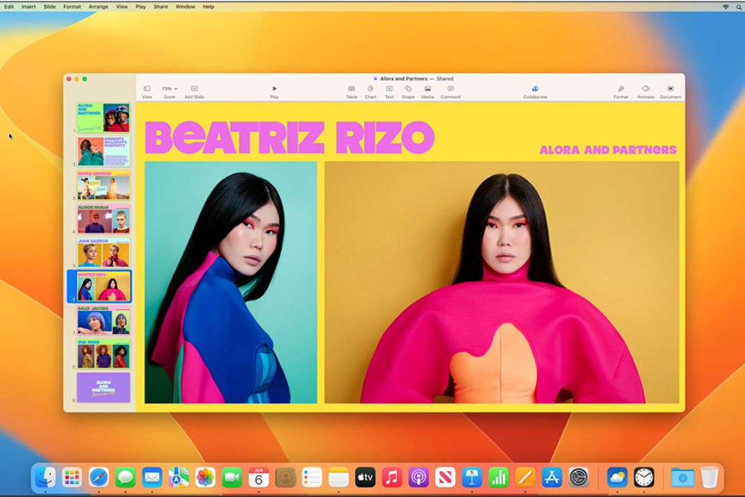
Task: Open the View options dropdown
Action: coord(147,89)
